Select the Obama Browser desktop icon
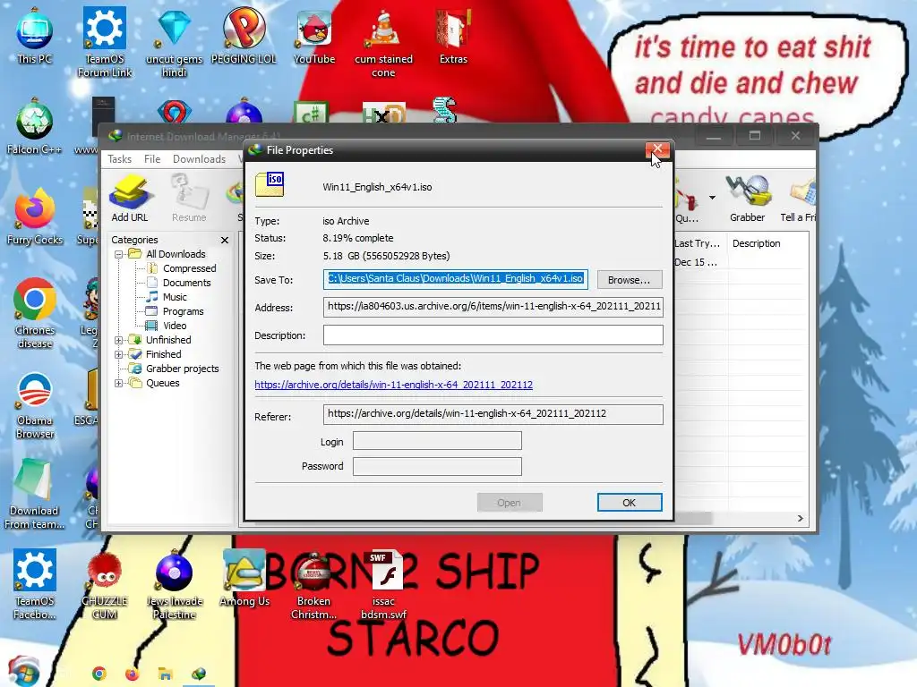Screen dimensions: 917x687 pyautogui.click(x=35, y=404)
